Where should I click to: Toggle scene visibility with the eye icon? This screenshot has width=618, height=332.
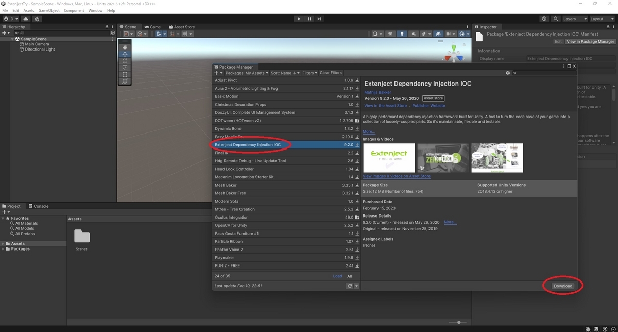click(x=438, y=34)
